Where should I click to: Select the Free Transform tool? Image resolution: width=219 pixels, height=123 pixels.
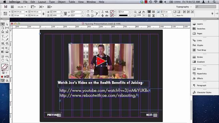pyautogui.click(x=7, y=48)
